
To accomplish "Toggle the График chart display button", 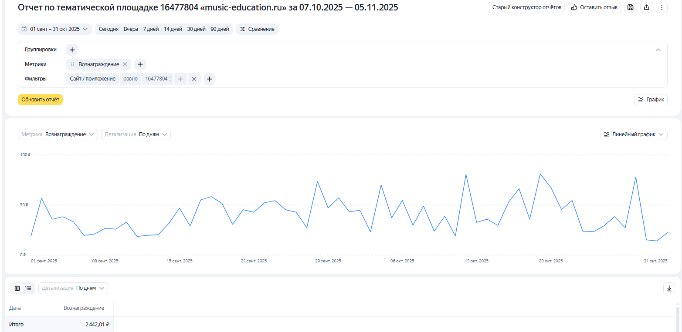I will click(x=651, y=100).
